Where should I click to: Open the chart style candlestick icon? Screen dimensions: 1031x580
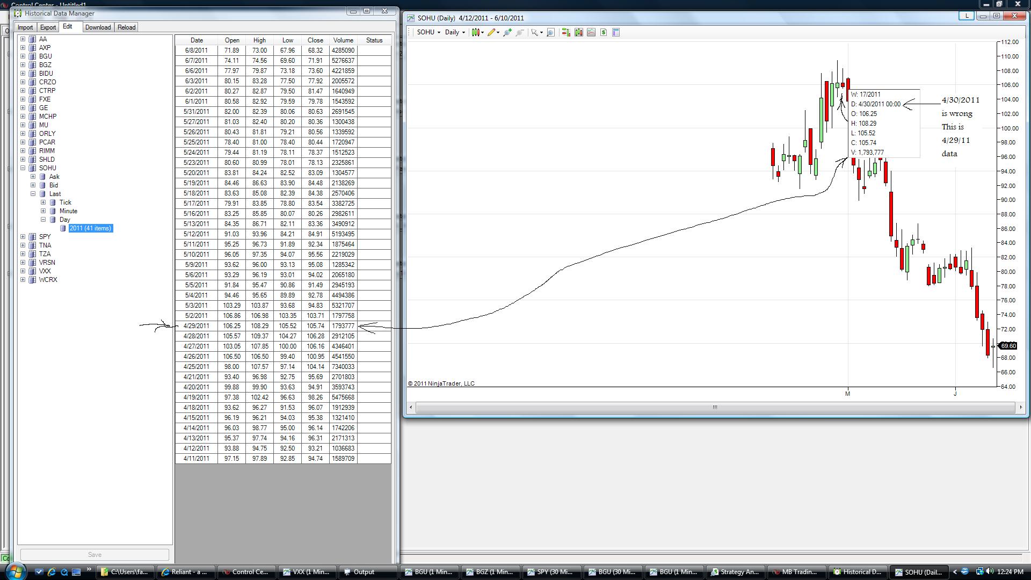[476, 32]
